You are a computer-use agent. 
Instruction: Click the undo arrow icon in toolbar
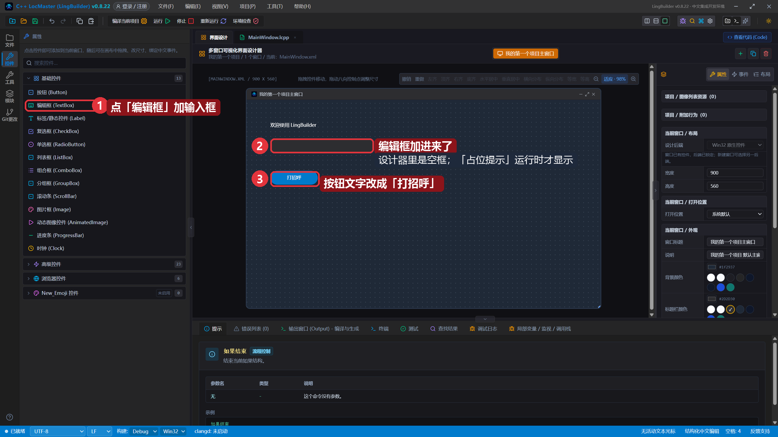[52, 21]
